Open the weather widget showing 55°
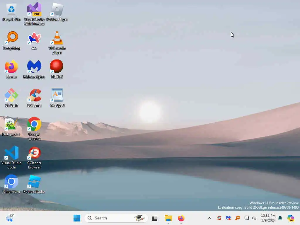Viewport: 300px width, 225px height. click(10, 218)
